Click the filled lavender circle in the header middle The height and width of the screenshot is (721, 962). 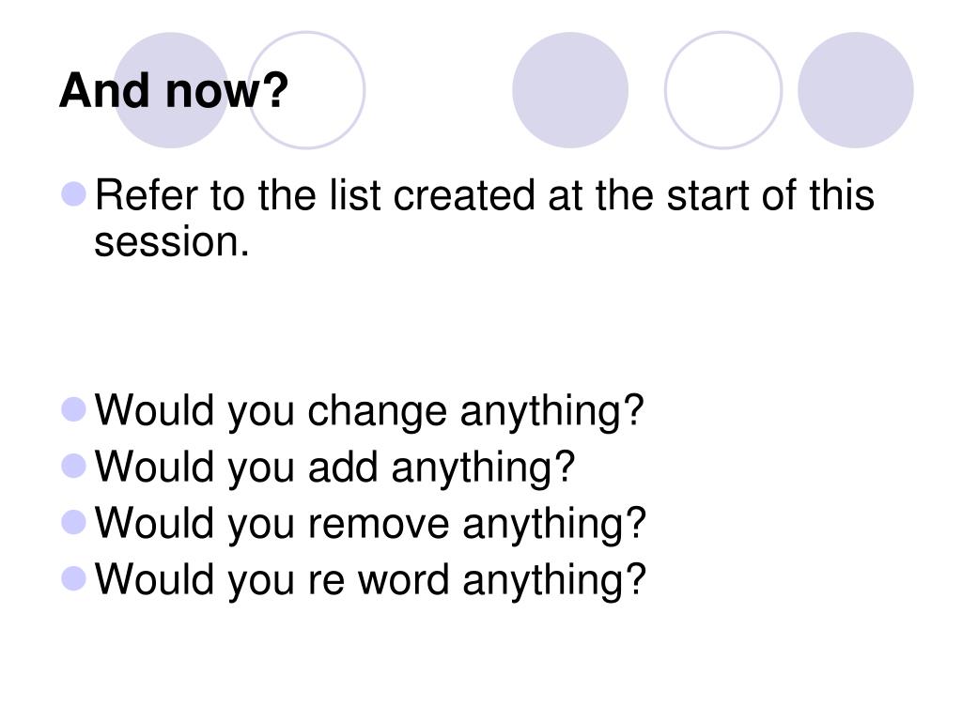570,90
